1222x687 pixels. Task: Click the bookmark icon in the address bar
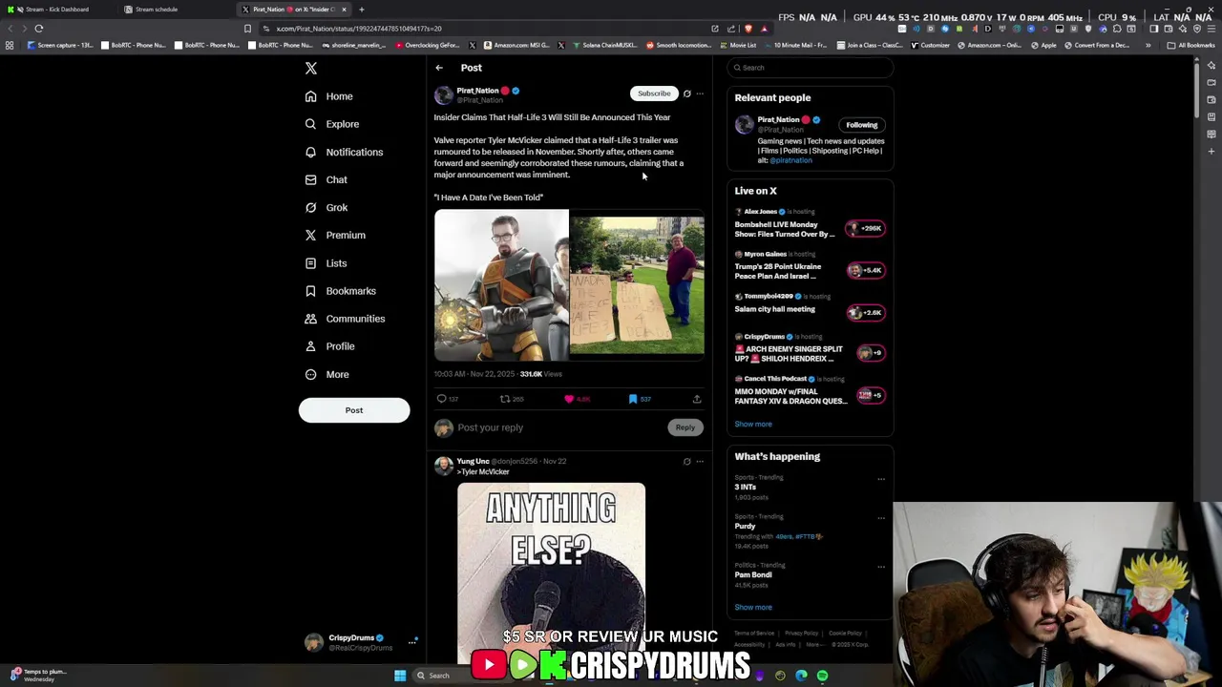pyautogui.click(x=247, y=29)
